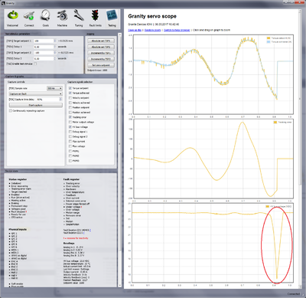Click the Granity servo scope heading
This screenshot has width=306, height=298.
[152, 16]
